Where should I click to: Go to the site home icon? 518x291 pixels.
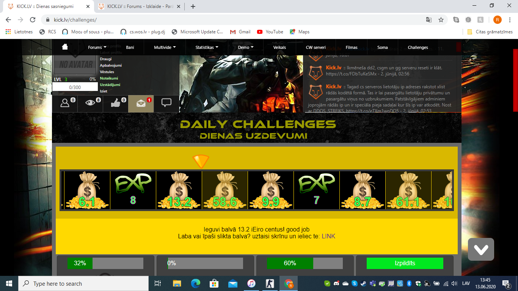point(65,47)
